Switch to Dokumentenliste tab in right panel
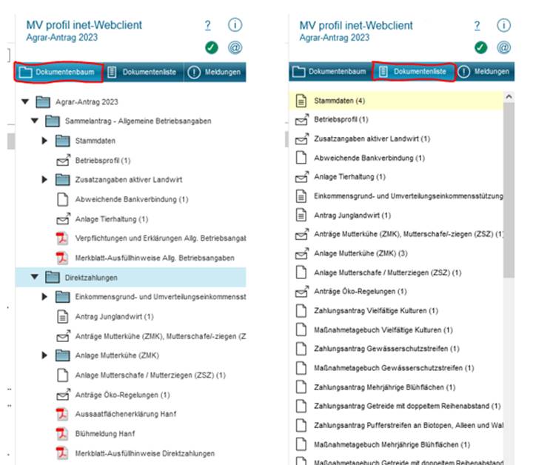533x465 pixels. click(x=413, y=72)
